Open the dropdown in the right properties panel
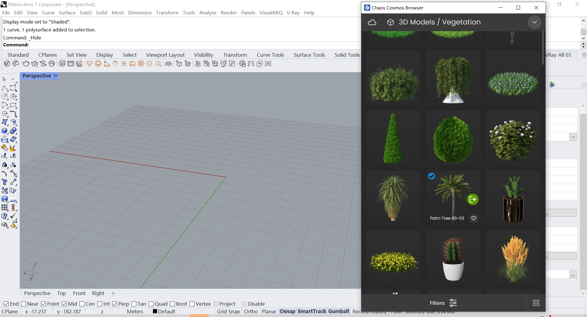587x317 pixels. click(x=573, y=137)
